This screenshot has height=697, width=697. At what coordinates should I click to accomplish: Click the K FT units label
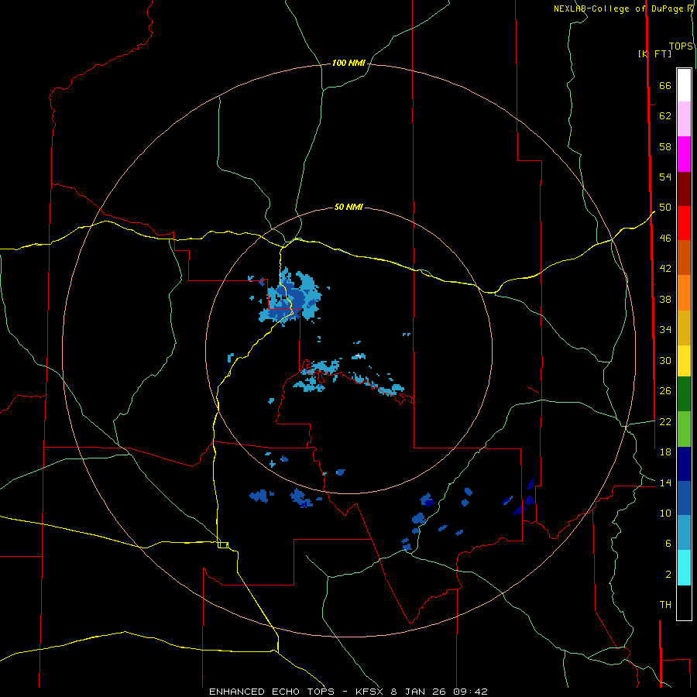click(x=654, y=53)
